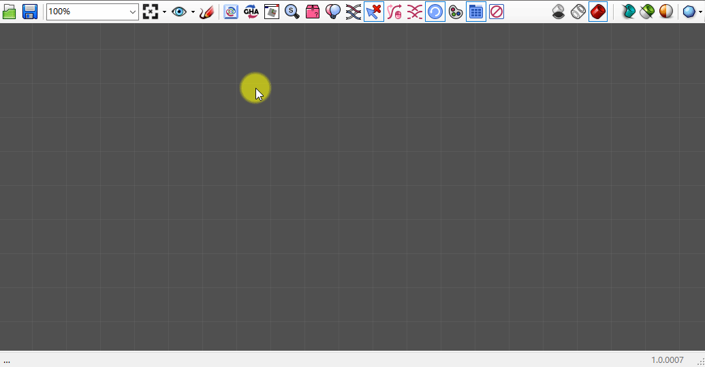705x367 pixels.
Task: Select the shaded red cylinder preview icon
Action: pos(598,12)
